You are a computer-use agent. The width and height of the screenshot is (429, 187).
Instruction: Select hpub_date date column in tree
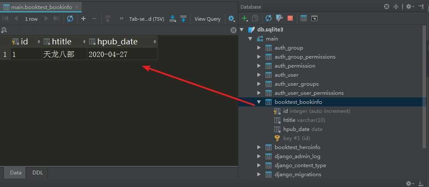(298, 129)
